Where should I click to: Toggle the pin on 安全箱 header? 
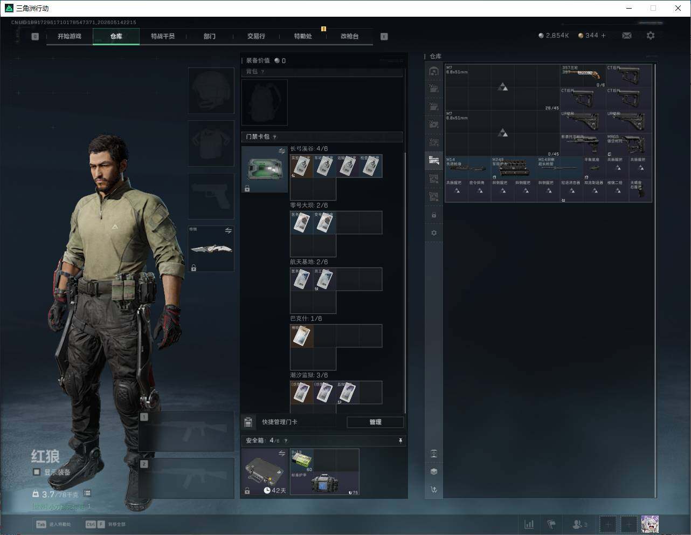[400, 441]
